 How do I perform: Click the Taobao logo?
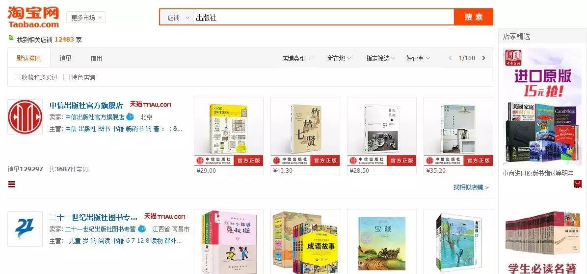(33, 17)
